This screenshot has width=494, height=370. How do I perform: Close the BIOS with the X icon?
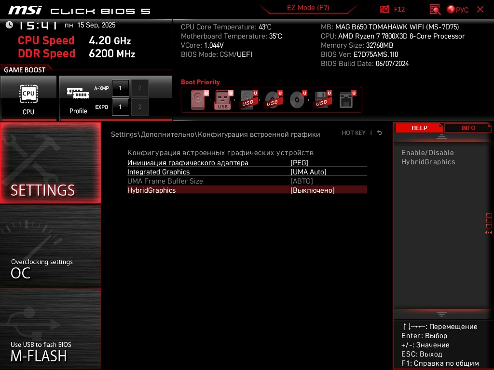[x=480, y=10]
